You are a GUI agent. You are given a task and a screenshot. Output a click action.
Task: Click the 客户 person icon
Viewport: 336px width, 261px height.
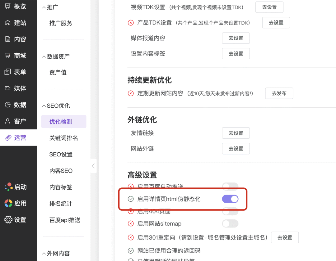8,121
